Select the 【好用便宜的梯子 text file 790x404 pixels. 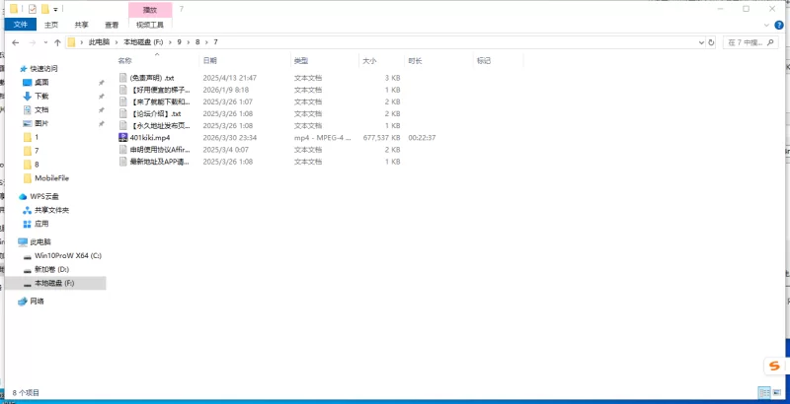point(159,90)
